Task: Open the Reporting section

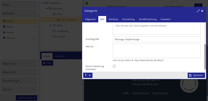Action: (x=19, y=64)
